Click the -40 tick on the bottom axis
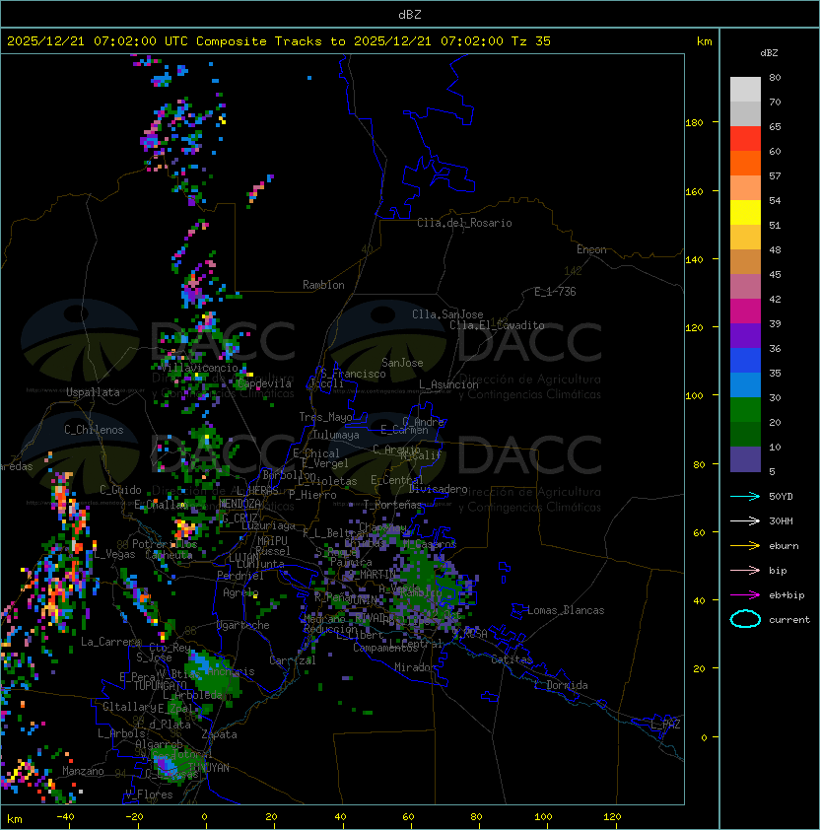 click(66, 817)
